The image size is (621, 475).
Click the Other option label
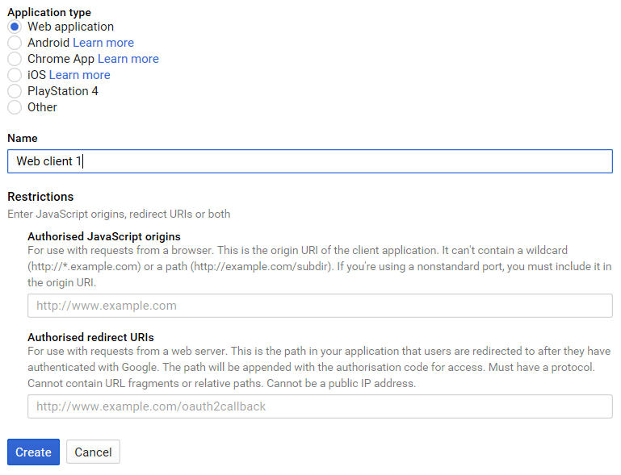[x=42, y=107]
